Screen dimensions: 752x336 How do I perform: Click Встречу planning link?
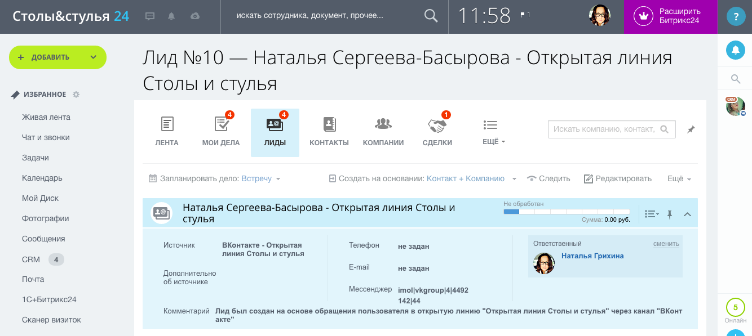[256, 178]
